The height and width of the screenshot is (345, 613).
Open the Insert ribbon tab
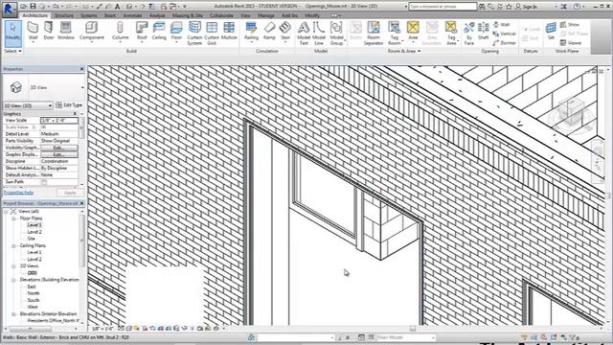[110, 15]
